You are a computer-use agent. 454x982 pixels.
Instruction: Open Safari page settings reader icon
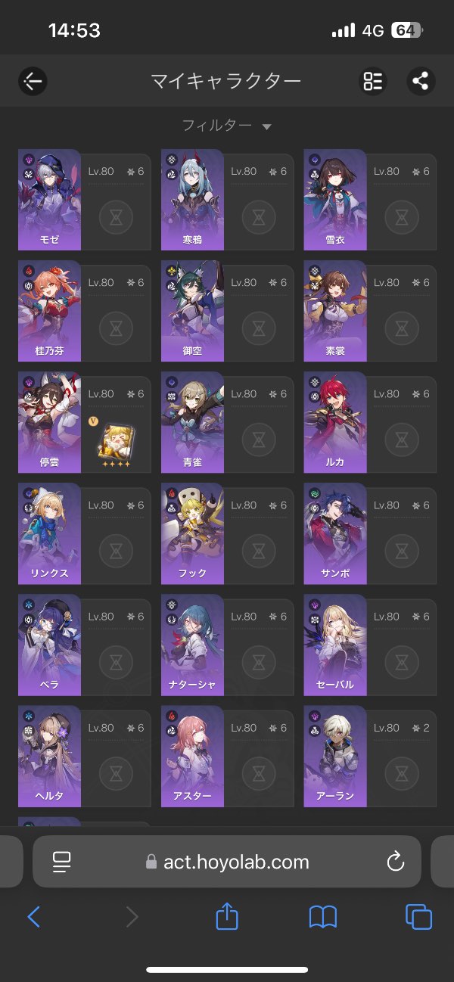click(62, 861)
